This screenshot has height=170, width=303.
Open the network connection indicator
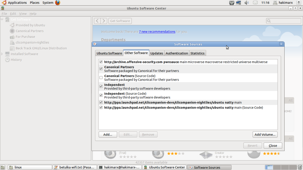click(238, 3)
